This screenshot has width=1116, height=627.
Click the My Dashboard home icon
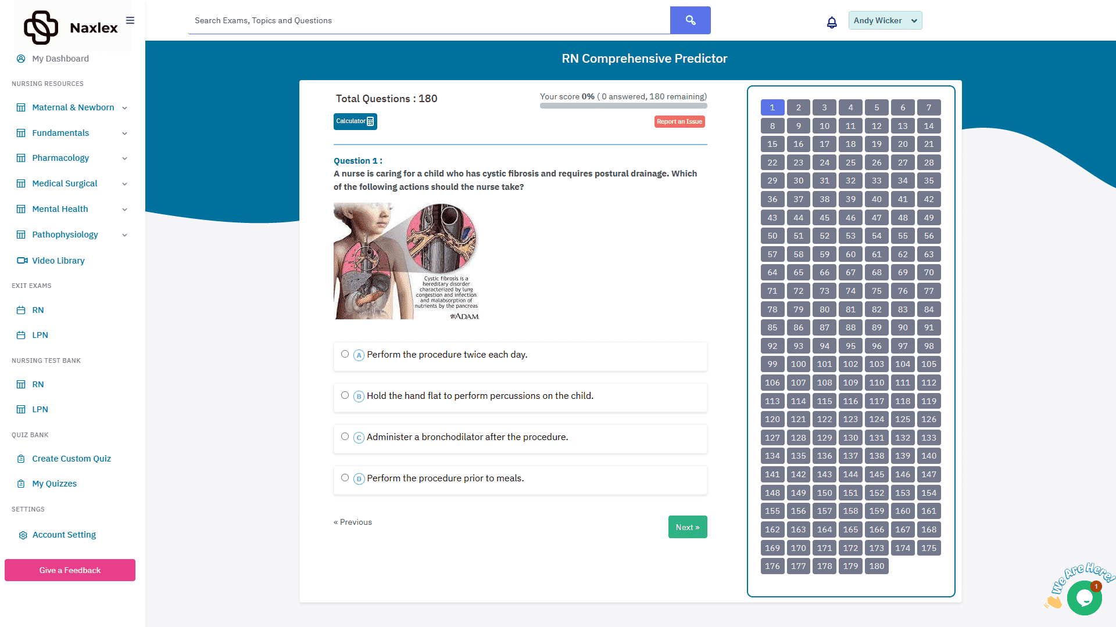(x=22, y=58)
